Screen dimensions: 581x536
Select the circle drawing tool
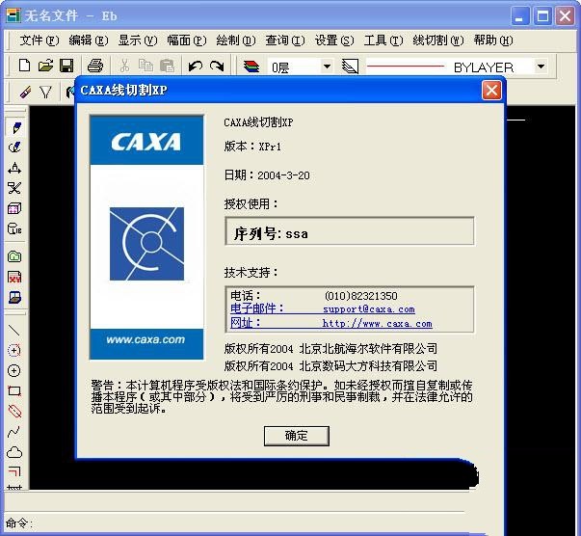pyautogui.click(x=14, y=371)
